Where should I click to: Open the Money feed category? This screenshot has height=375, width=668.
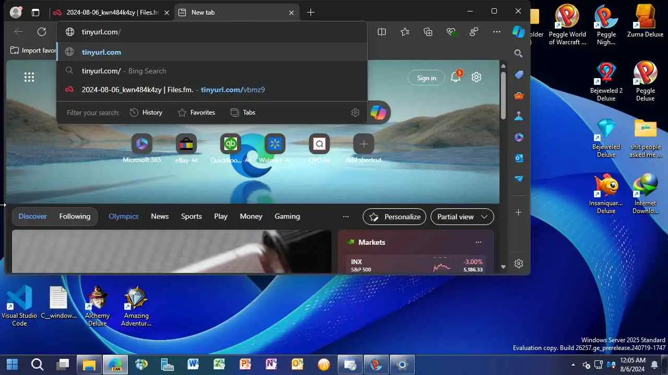[x=251, y=217]
